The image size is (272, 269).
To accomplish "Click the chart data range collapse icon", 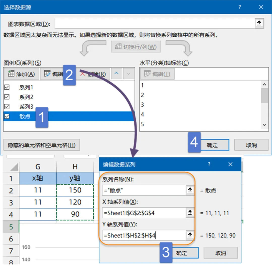I will (x=259, y=23).
